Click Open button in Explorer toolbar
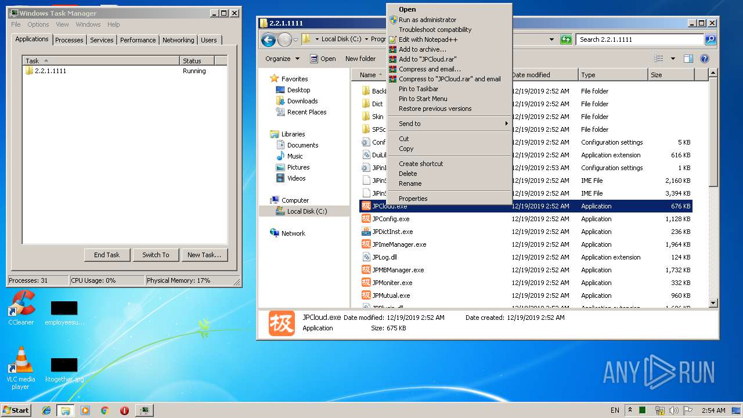The width and height of the screenshot is (743, 418). [x=323, y=59]
